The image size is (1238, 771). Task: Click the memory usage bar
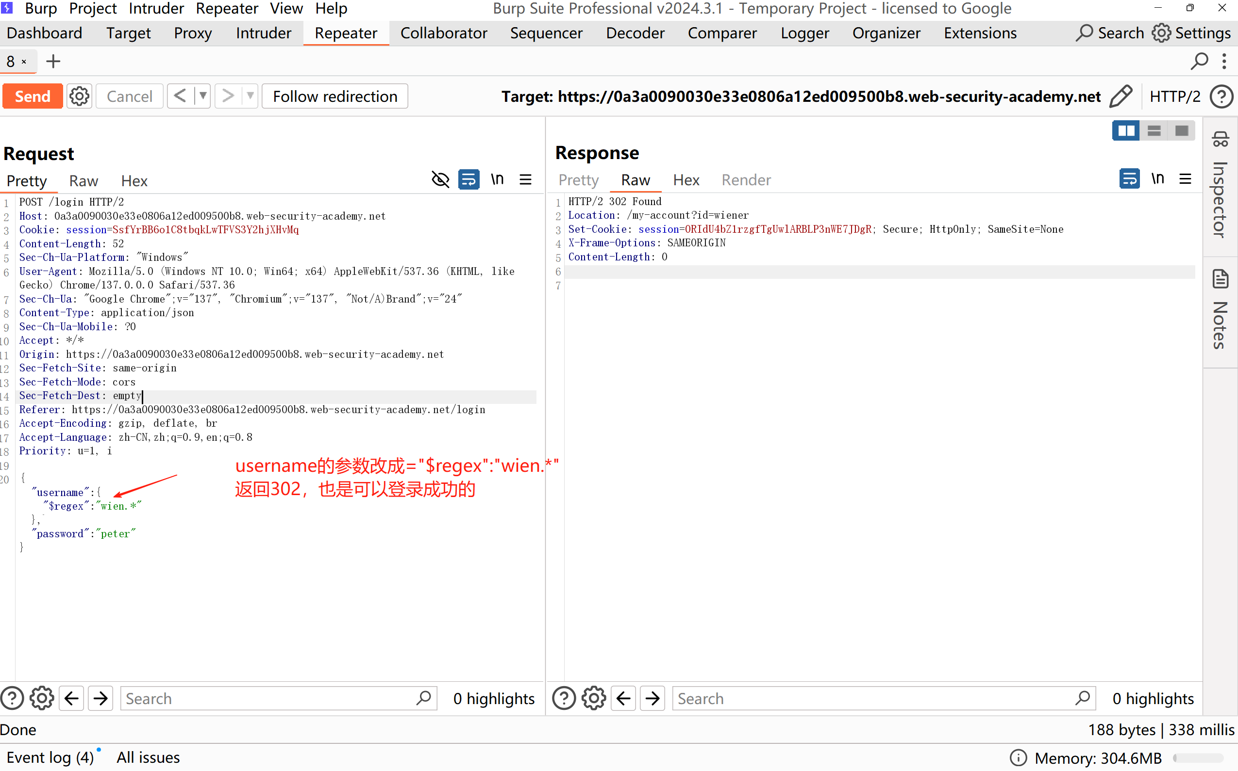(x=1198, y=758)
